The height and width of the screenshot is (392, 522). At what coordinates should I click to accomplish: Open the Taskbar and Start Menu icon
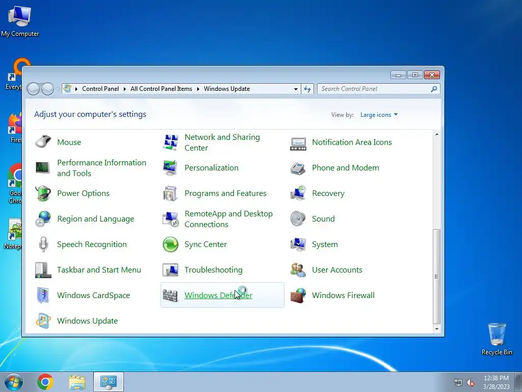pyautogui.click(x=43, y=270)
